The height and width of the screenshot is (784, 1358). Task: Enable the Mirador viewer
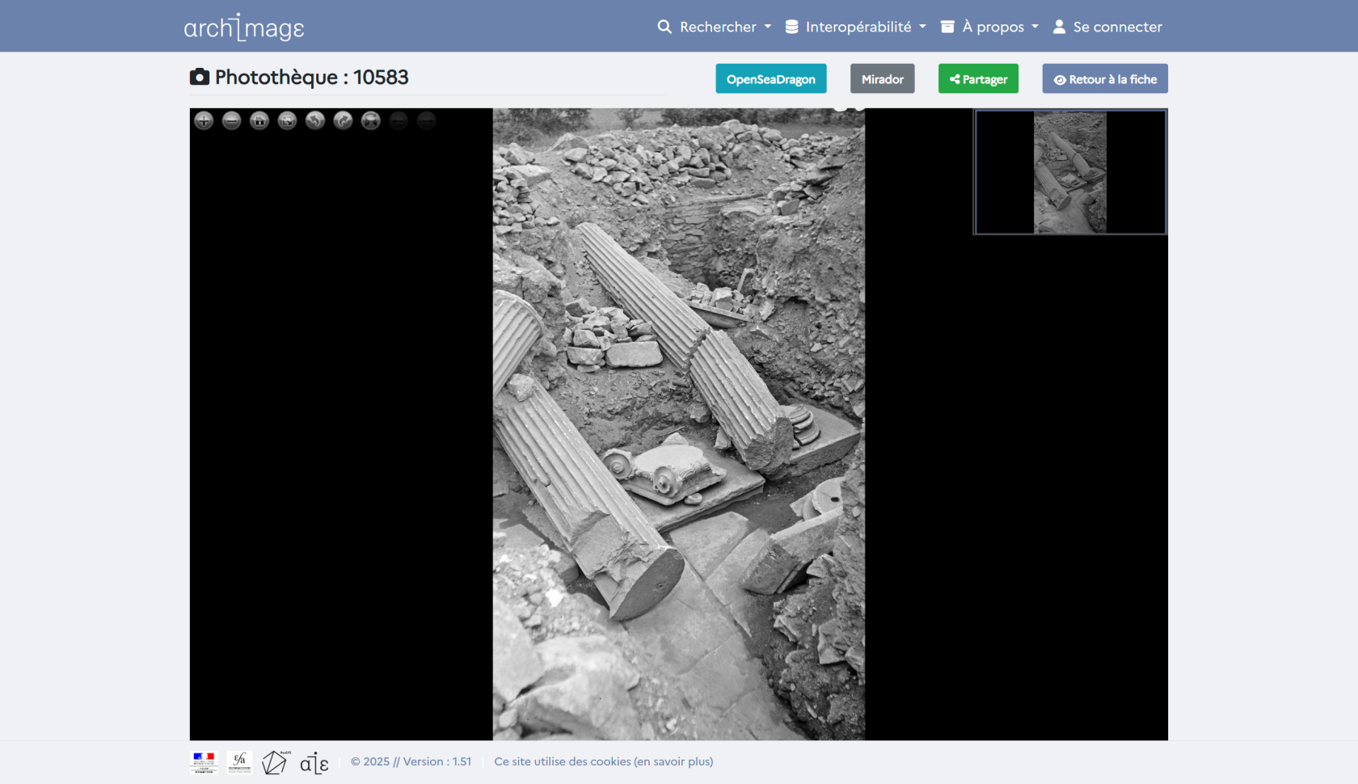(x=882, y=78)
